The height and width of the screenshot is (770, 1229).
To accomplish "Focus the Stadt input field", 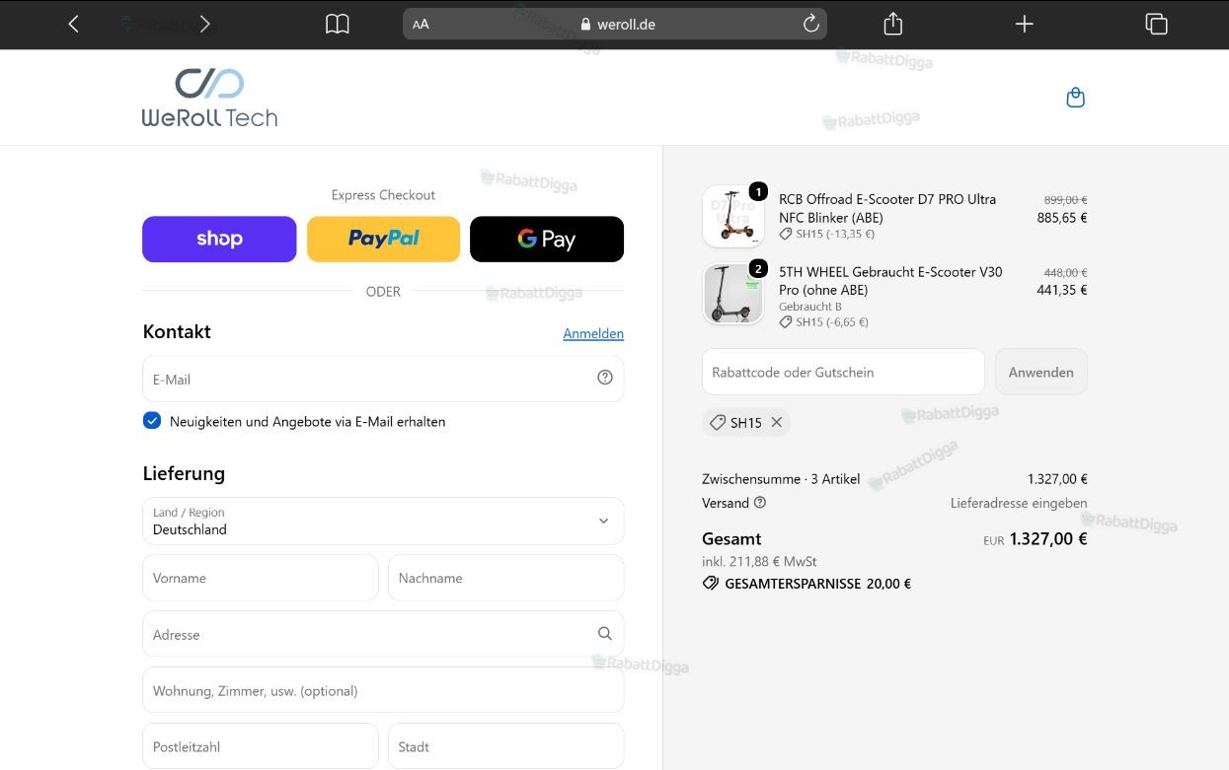I will 506,746.
